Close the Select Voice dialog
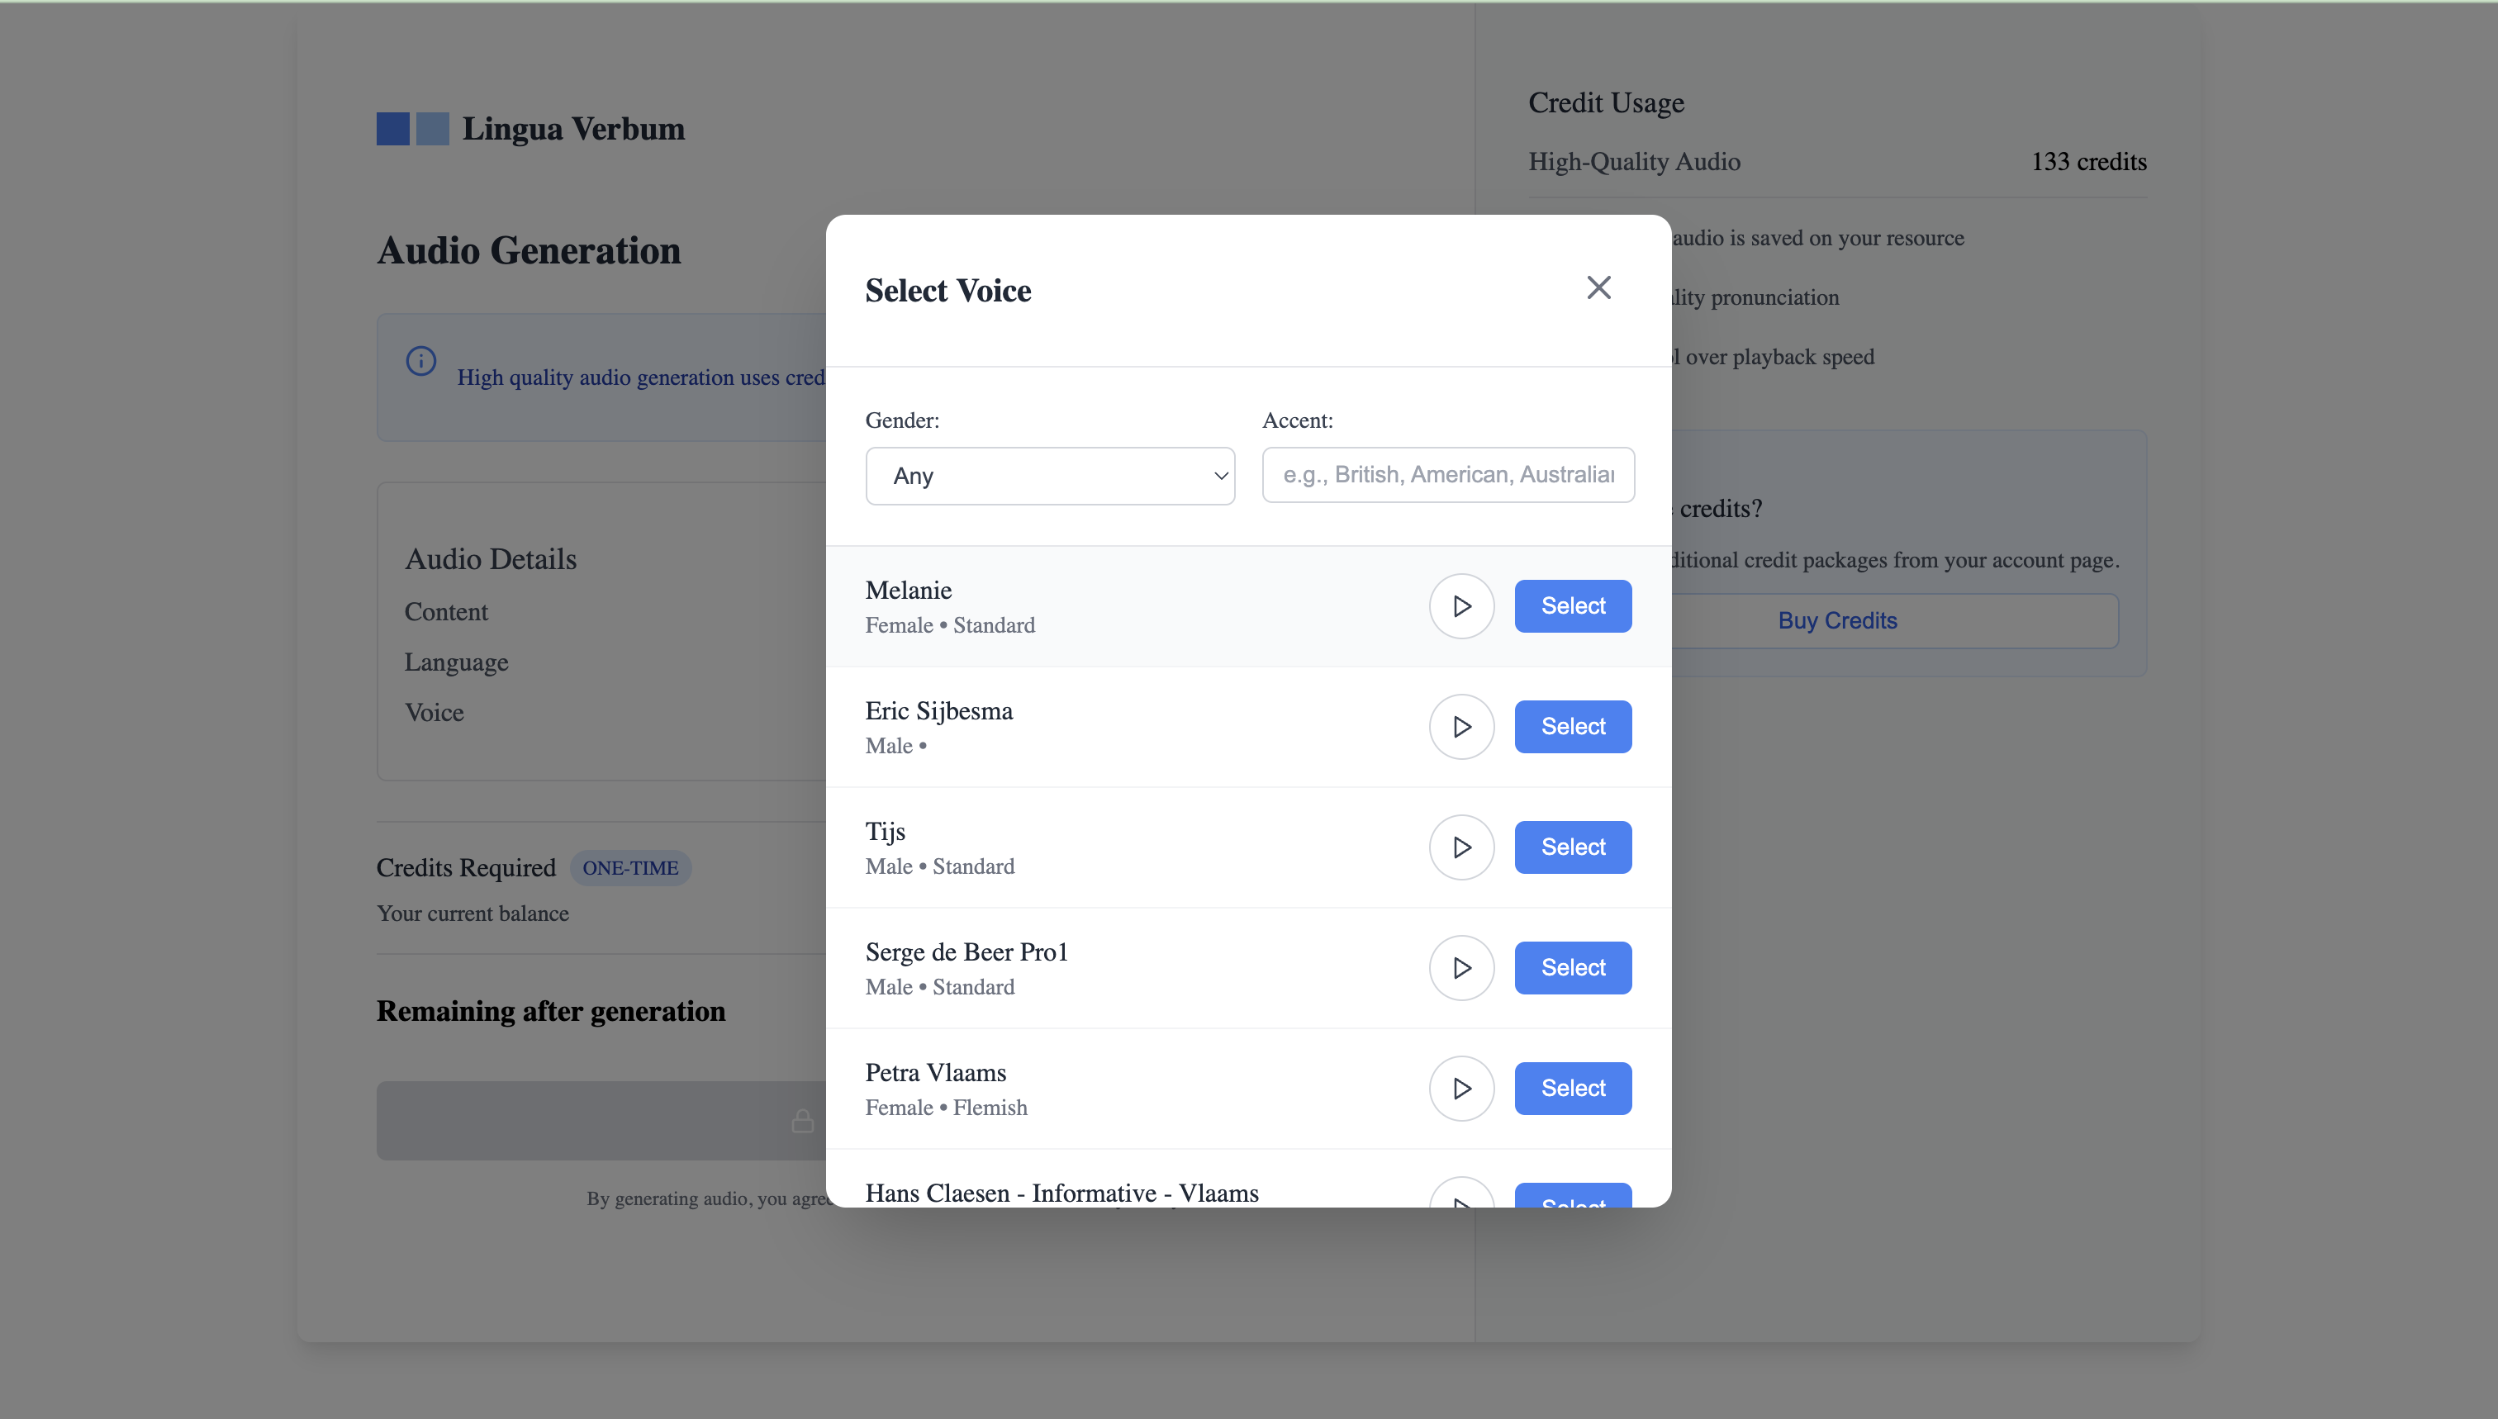2498x1419 pixels. (x=1598, y=287)
